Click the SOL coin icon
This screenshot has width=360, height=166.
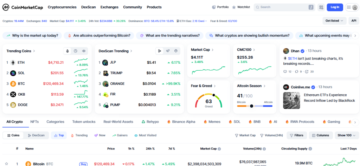pyautogui.click(x=13, y=73)
